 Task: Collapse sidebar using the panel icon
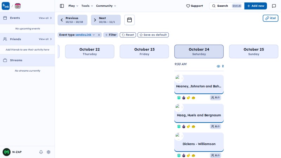[x=62, y=6]
